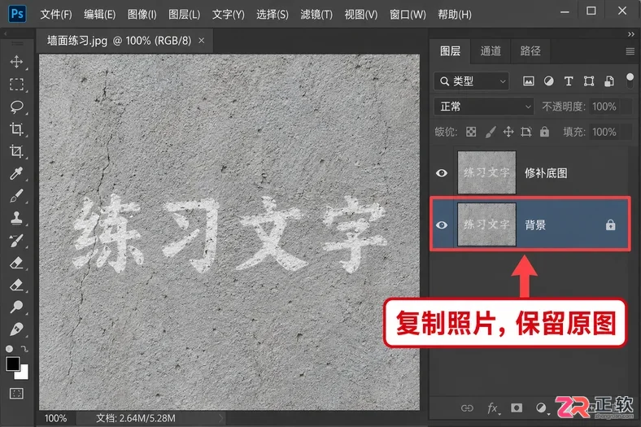Toggle lock position
The height and width of the screenshot is (427, 641).
pyautogui.click(x=508, y=132)
